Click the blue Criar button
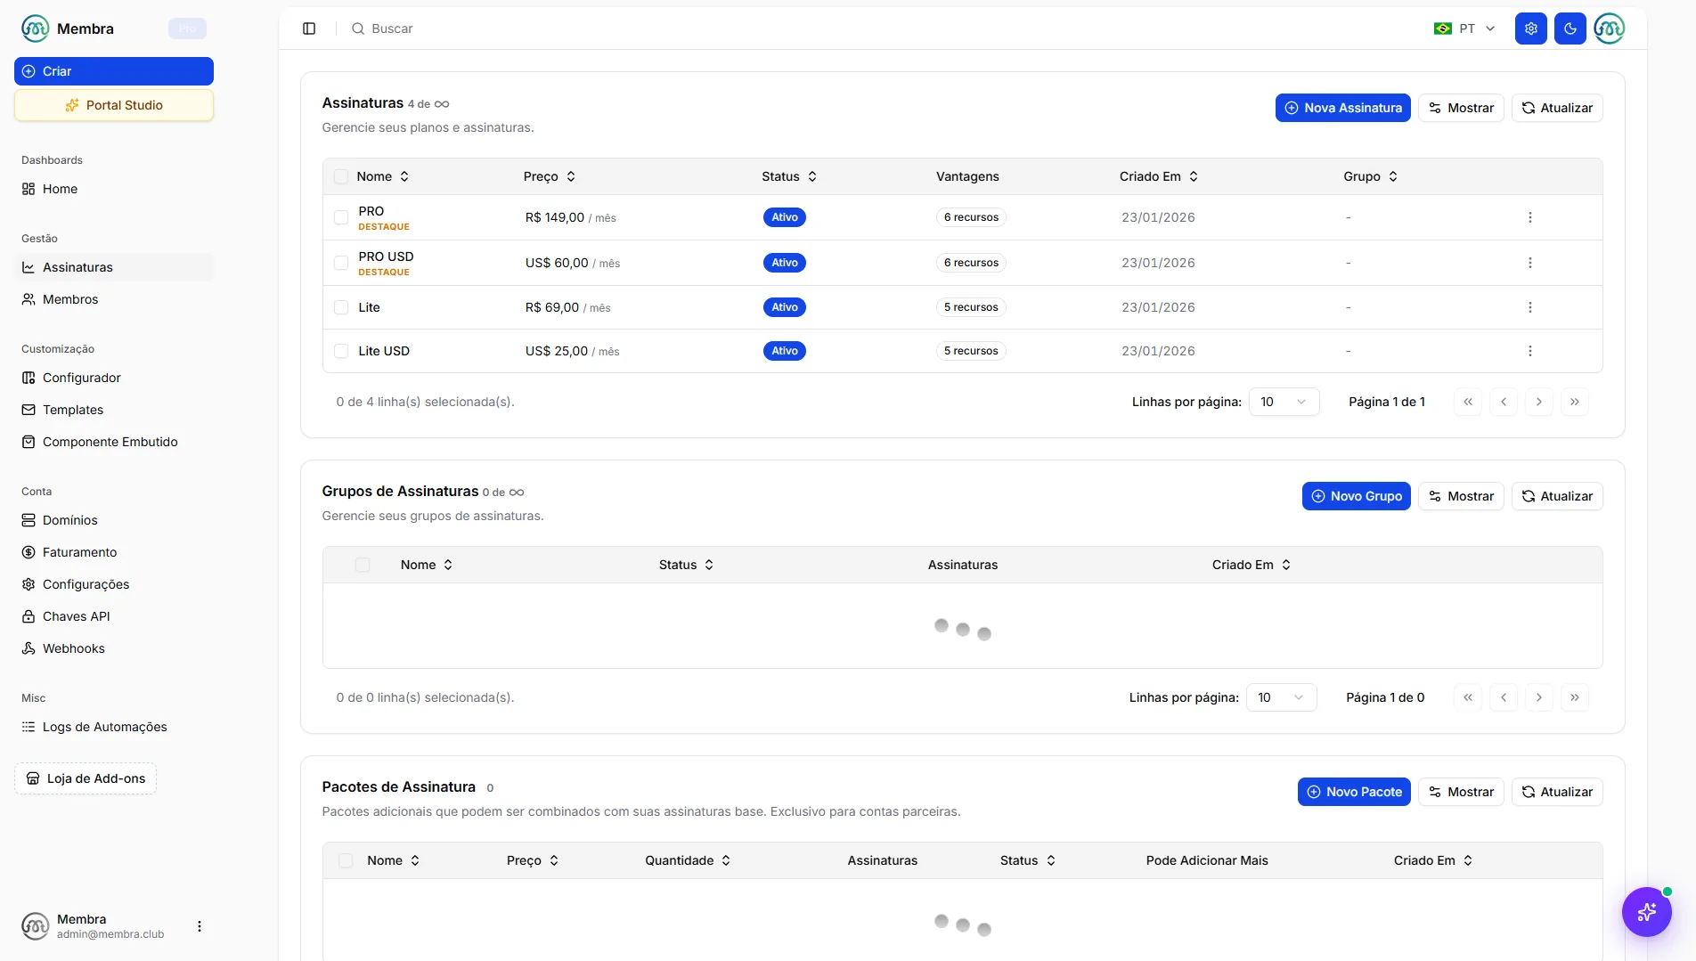Screen dimensions: 1696x961 [114, 71]
